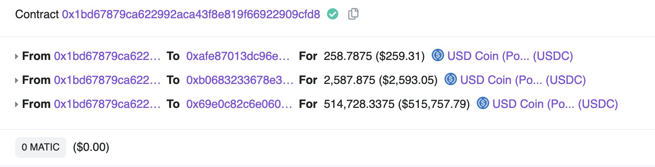Click sender address in second transfer row
The image size is (655, 167).
107,80
